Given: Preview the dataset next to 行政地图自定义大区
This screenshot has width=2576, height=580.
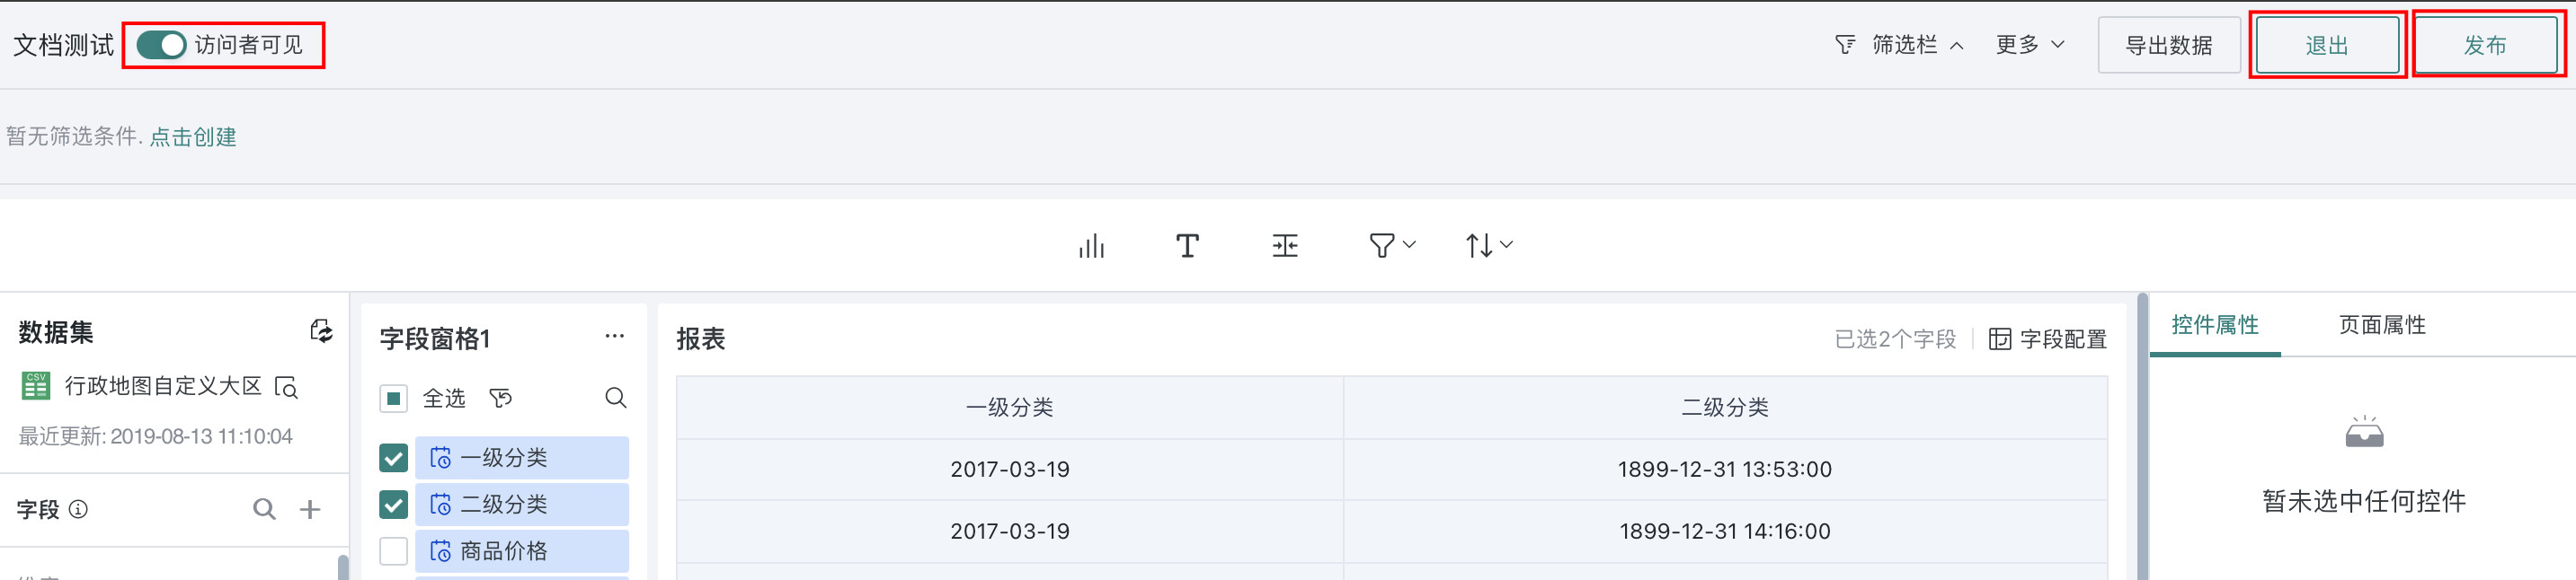Looking at the screenshot, I should click(x=287, y=387).
